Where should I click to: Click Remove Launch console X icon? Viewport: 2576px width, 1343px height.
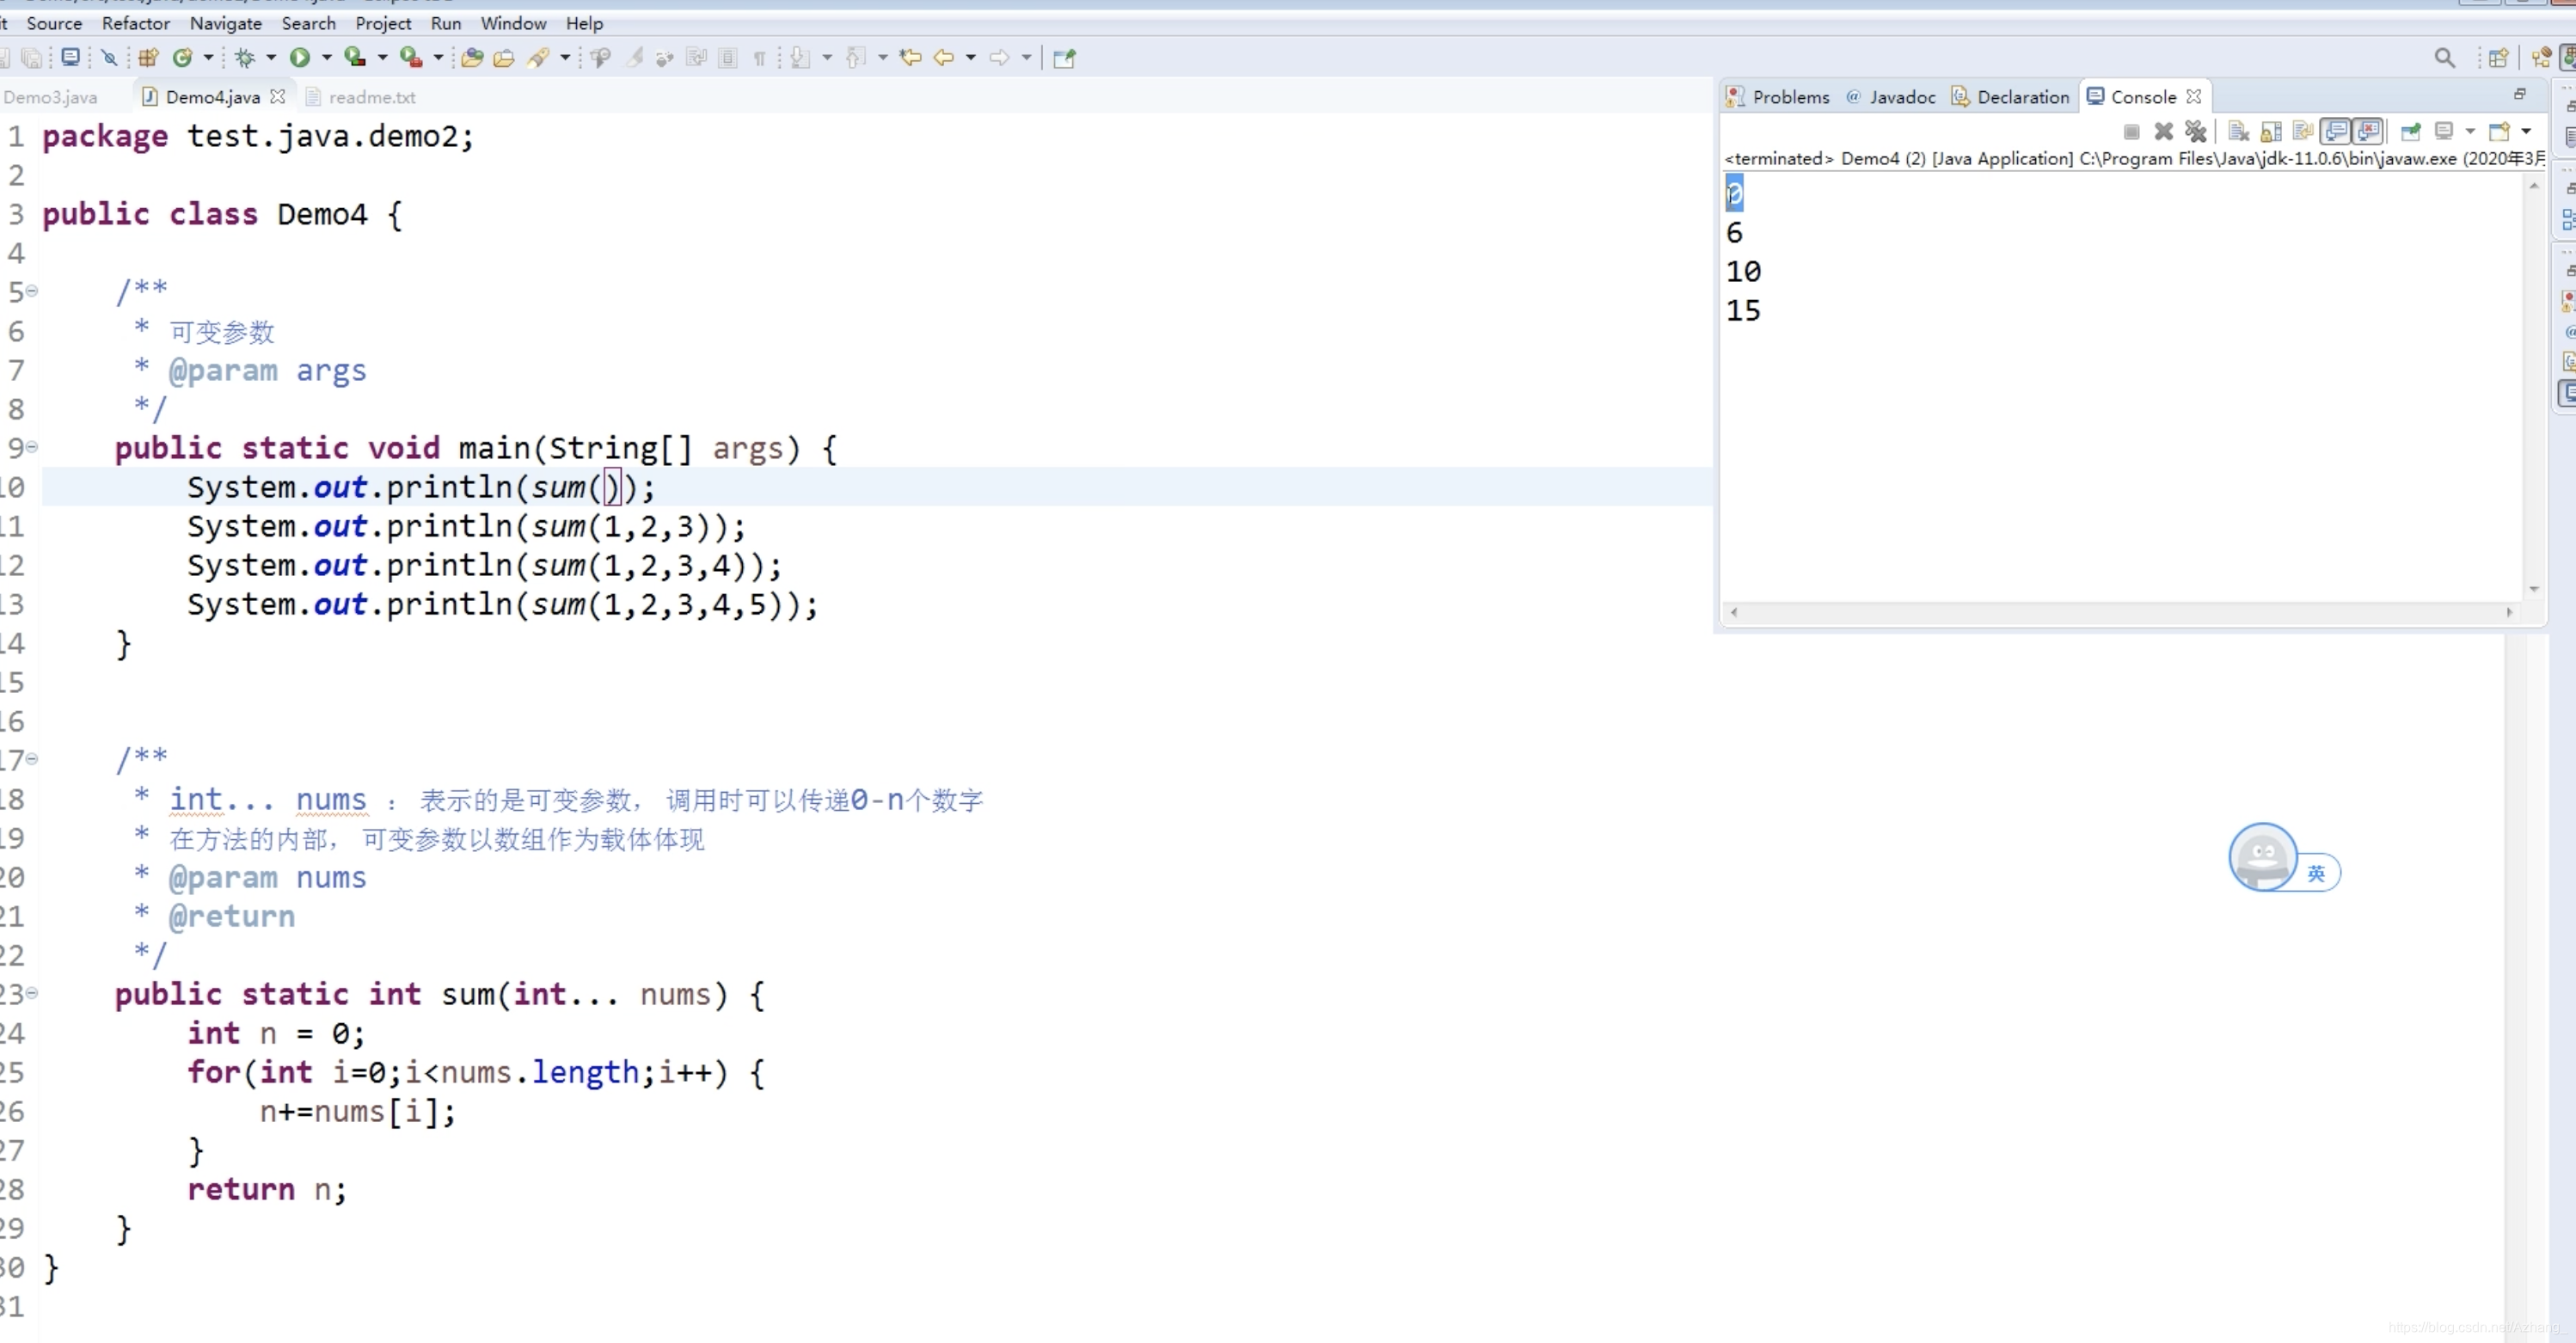2163,131
